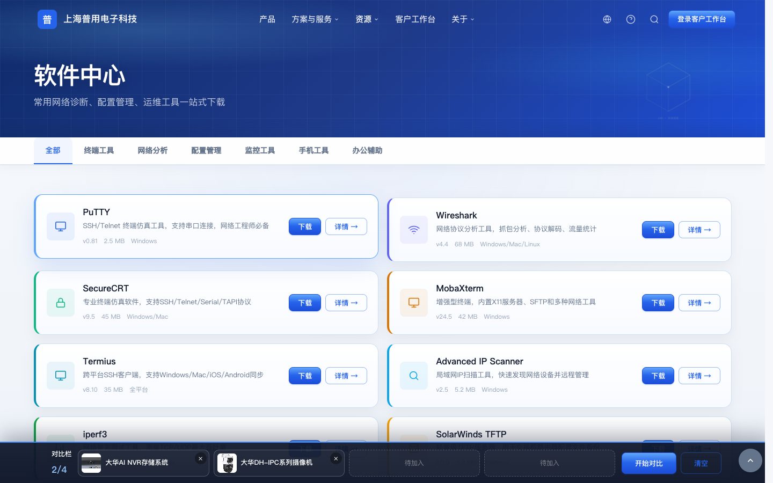Open the help question mark icon
773x483 pixels.
[x=631, y=19]
